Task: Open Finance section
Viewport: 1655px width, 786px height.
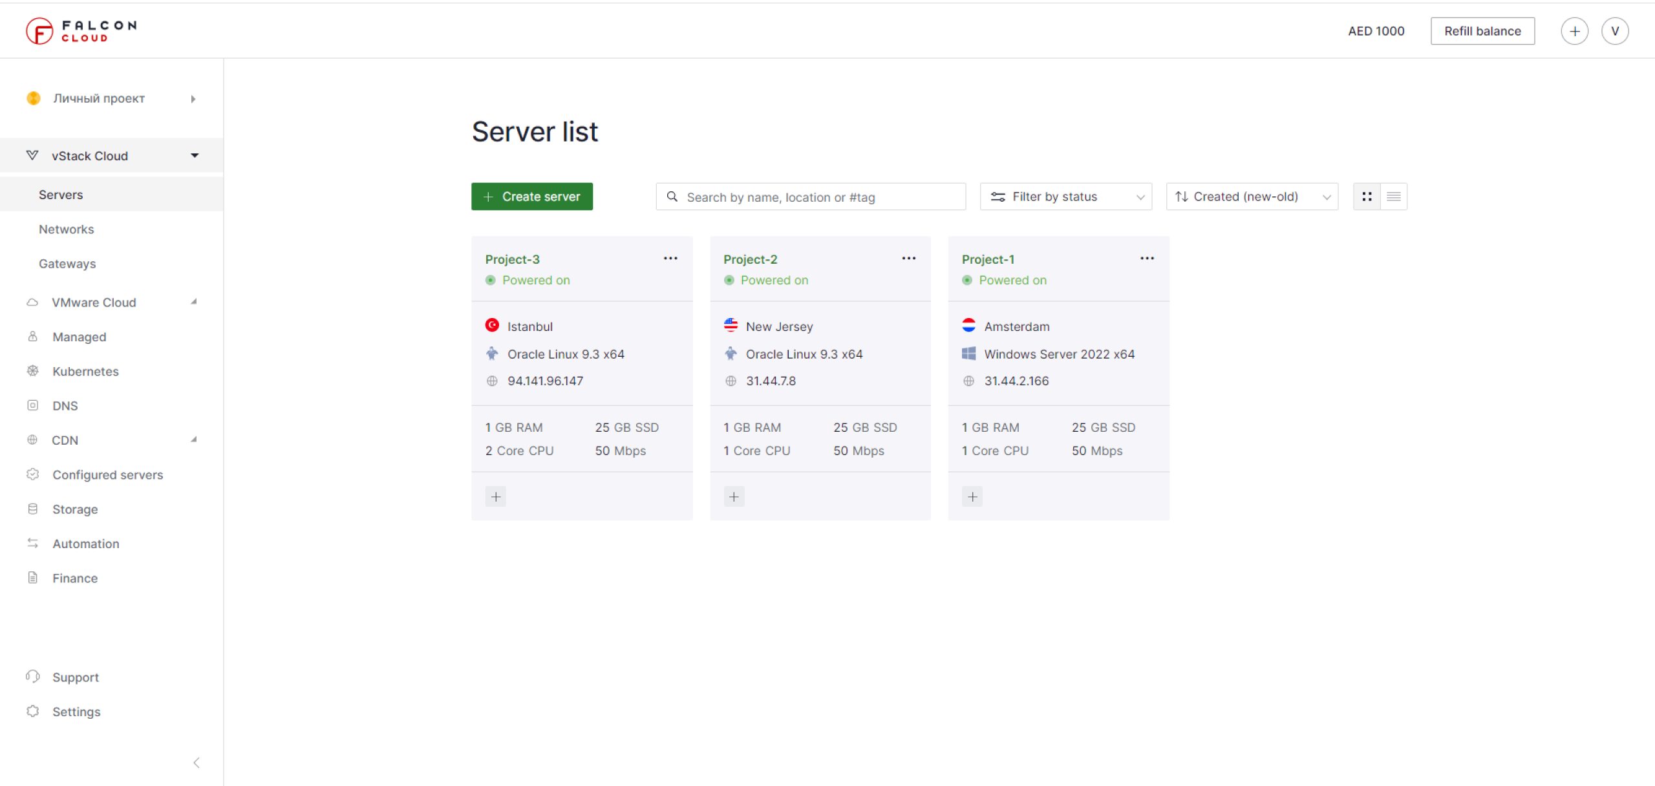Action: (75, 578)
